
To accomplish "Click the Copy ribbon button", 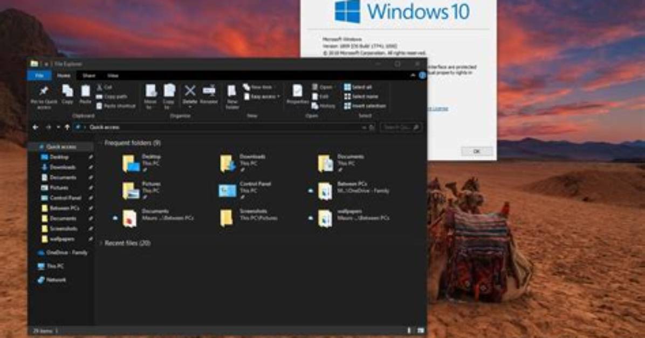I will point(67,95).
